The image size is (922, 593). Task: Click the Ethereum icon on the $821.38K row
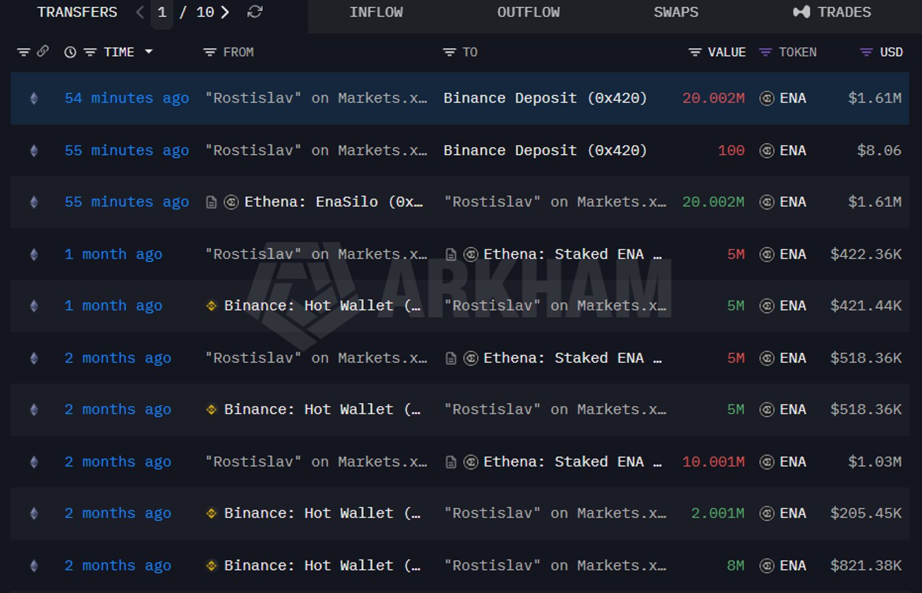point(34,566)
